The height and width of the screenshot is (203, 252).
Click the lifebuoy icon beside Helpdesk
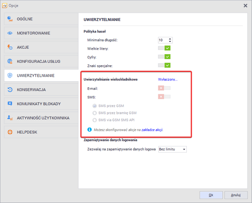click(x=10, y=132)
